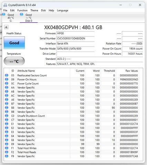Click the Power On Hours 16301 hours field
This screenshot has height=165, width=147.
coord(133,54)
